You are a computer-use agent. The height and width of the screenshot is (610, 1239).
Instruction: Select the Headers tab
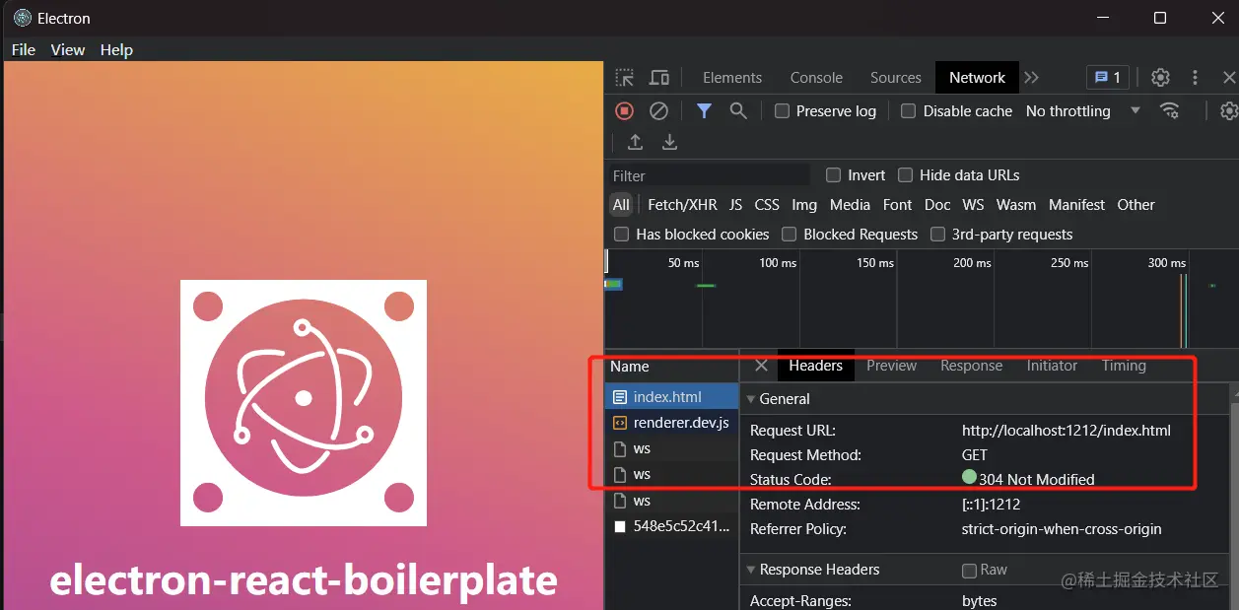pyautogui.click(x=816, y=366)
